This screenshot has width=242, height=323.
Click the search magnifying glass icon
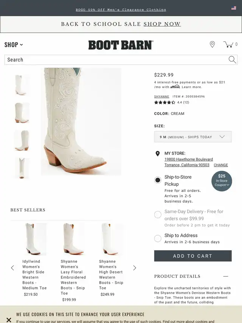click(232, 60)
